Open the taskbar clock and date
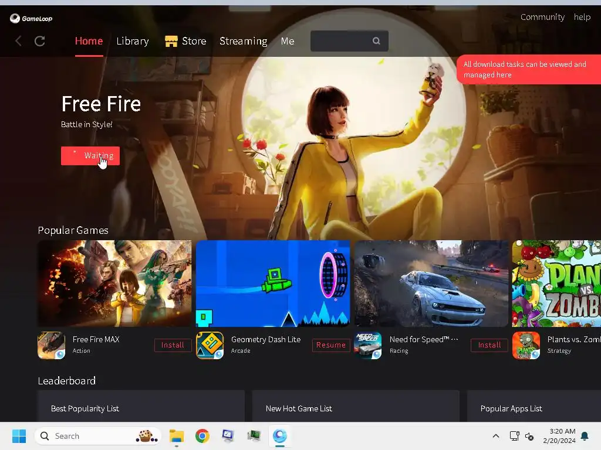The height and width of the screenshot is (450, 601). 559,436
